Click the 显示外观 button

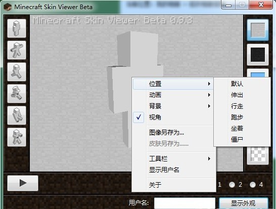coord(244,203)
